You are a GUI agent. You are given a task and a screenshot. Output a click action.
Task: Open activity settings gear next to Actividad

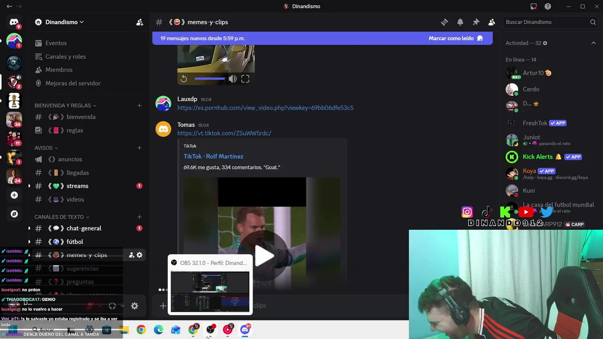tap(545, 43)
